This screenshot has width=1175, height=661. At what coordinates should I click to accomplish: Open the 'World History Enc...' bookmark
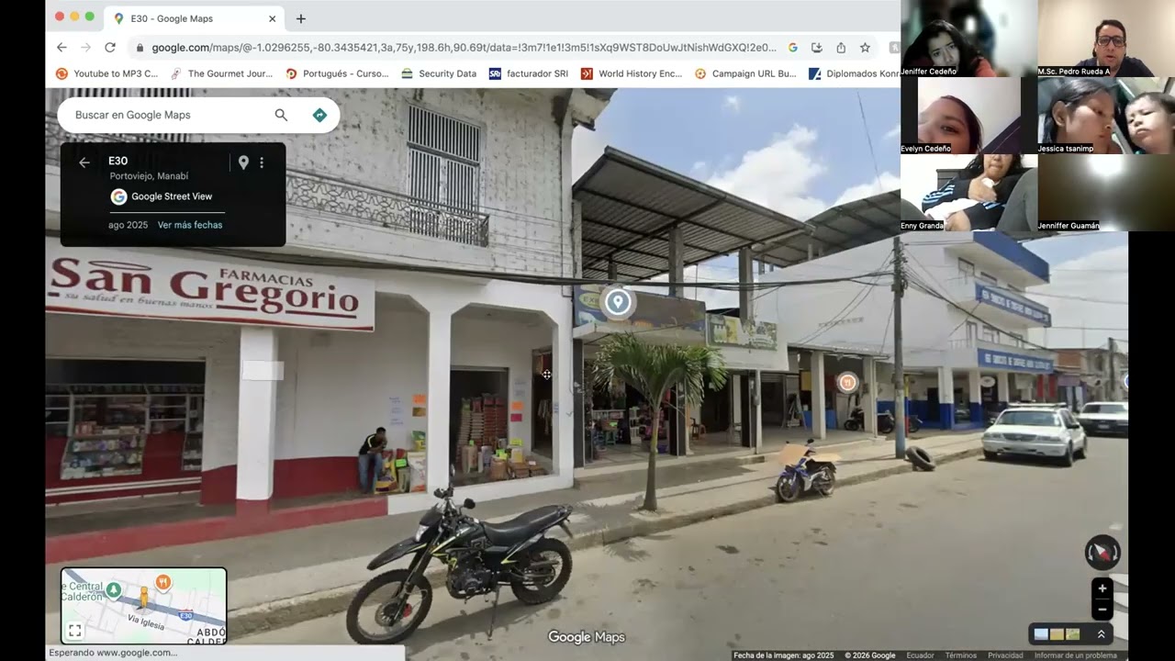tap(632, 73)
